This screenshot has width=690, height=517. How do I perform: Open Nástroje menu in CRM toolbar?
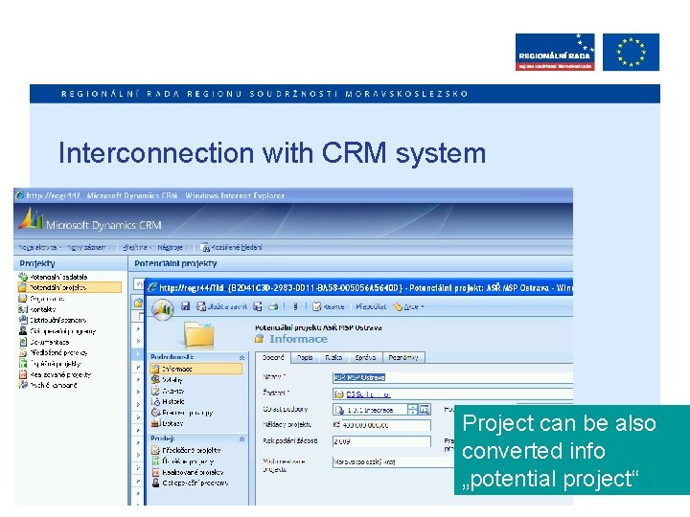[172, 248]
